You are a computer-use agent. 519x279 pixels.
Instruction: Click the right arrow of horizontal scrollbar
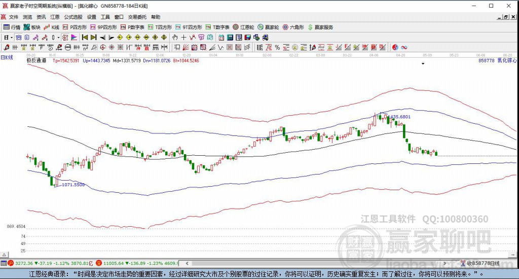444,263
